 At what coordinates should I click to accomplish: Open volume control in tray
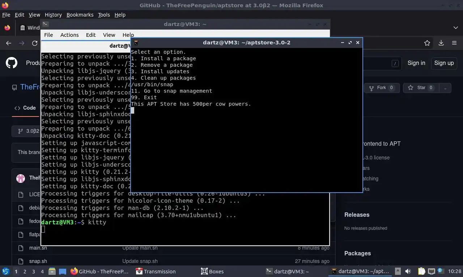tap(408, 271)
